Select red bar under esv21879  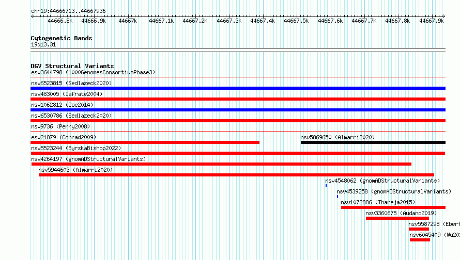pyautogui.click(x=145, y=142)
